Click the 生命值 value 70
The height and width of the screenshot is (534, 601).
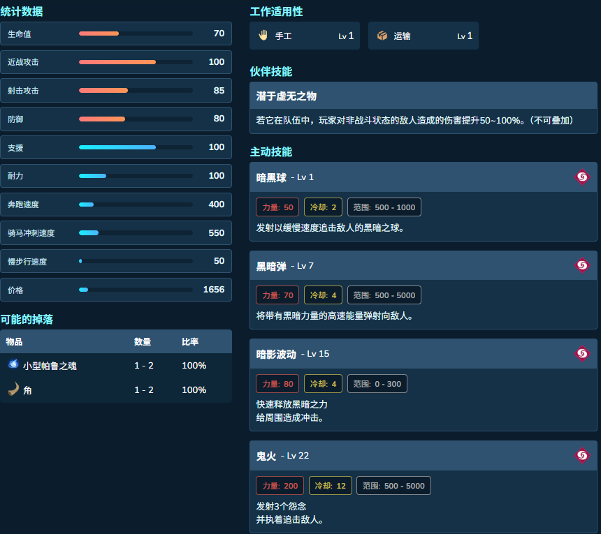pyautogui.click(x=219, y=34)
